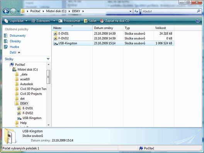The height and width of the screenshot is (153, 204).
Task: Click the Obrázky icon in favorites
Action: coord(6,41)
